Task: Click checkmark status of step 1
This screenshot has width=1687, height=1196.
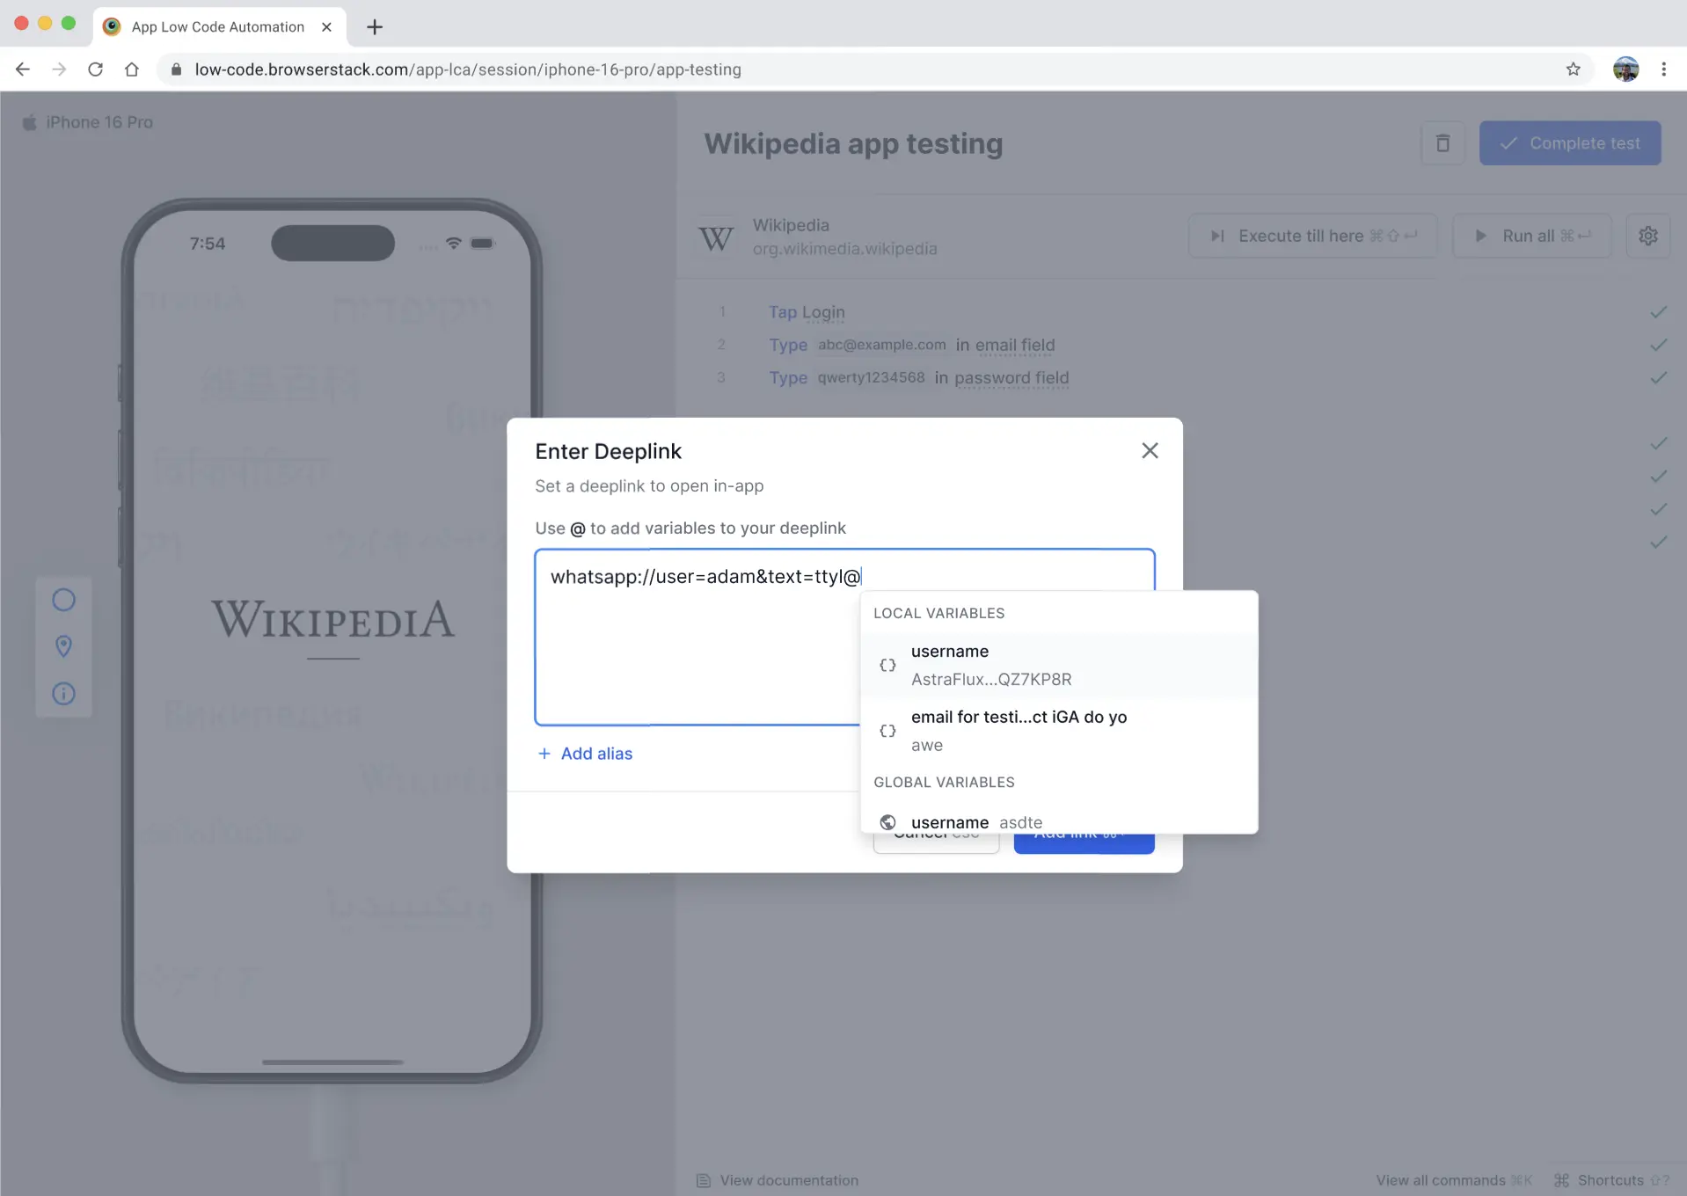Action: pyautogui.click(x=1658, y=312)
